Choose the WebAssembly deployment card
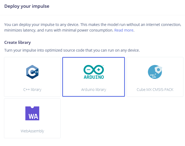Image resolution: width=185 pixels, height=146 pixels. 32,118
